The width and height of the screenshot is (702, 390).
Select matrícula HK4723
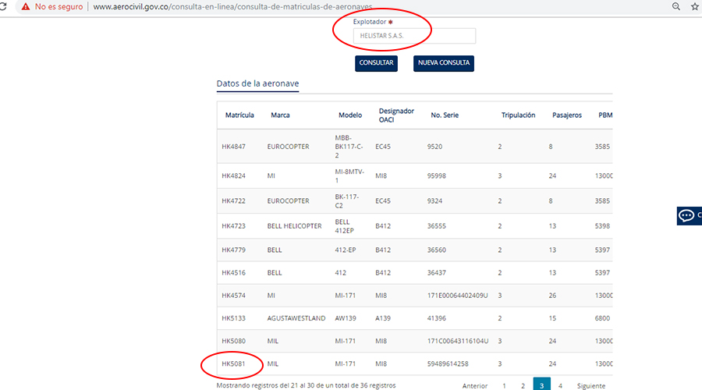coord(234,226)
